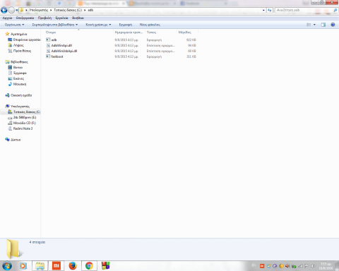Go back with the navigation arrow

pos(4,10)
